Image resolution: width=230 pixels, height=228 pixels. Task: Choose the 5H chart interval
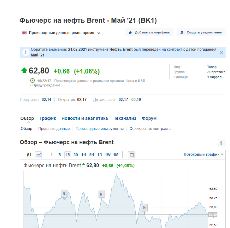click(92, 155)
